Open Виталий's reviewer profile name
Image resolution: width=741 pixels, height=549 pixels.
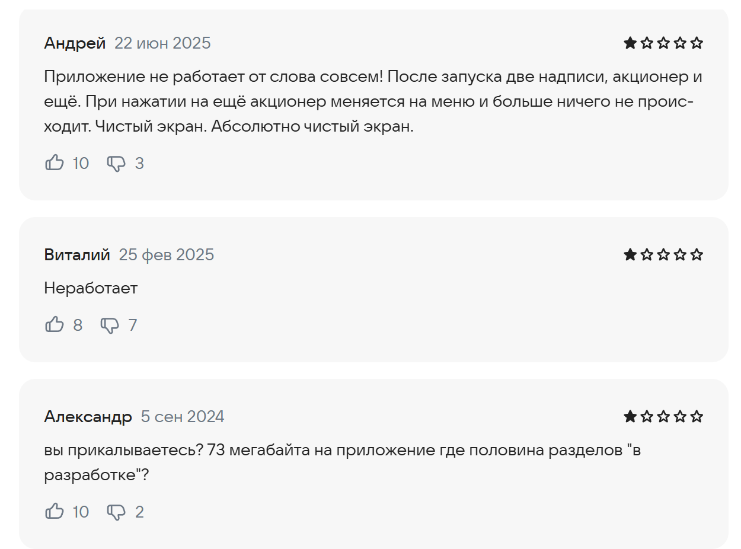coord(76,254)
